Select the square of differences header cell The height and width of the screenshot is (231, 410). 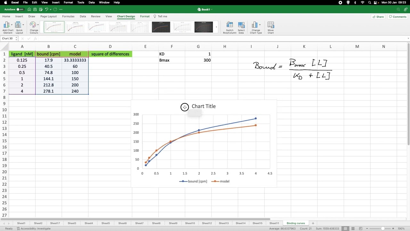click(110, 54)
